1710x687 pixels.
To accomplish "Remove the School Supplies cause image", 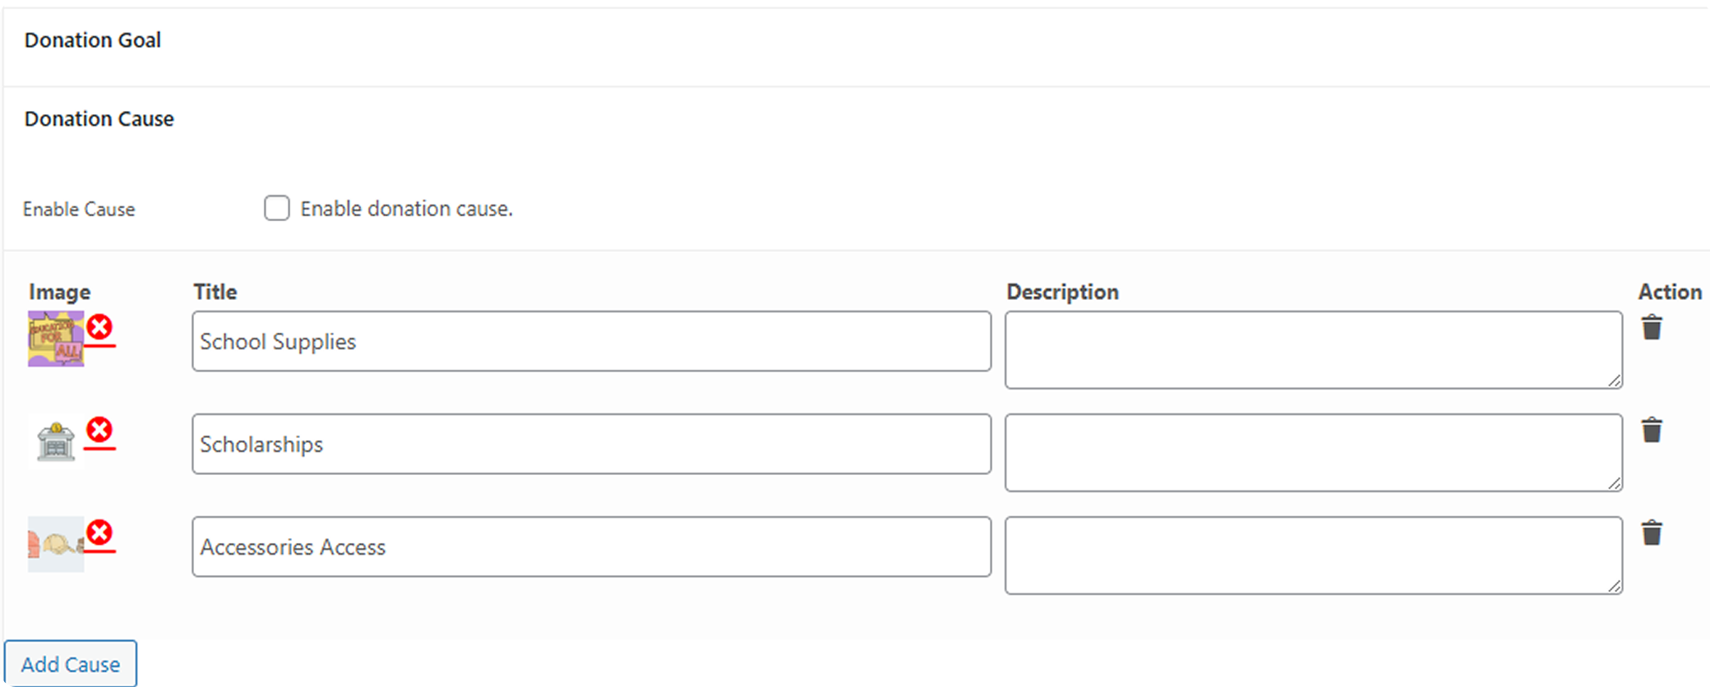I will pyautogui.click(x=99, y=328).
